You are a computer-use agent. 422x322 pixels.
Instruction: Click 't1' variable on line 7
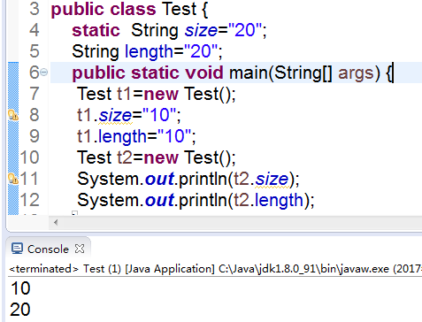pos(124,94)
